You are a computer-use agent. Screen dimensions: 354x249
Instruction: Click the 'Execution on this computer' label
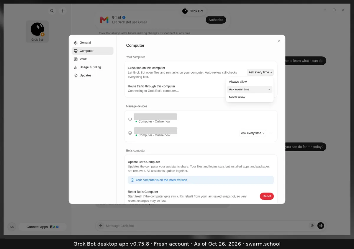click(x=147, y=68)
